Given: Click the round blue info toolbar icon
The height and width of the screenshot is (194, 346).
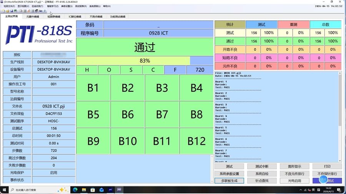Looking at the screenshot, I should click(x=45, y=11).
